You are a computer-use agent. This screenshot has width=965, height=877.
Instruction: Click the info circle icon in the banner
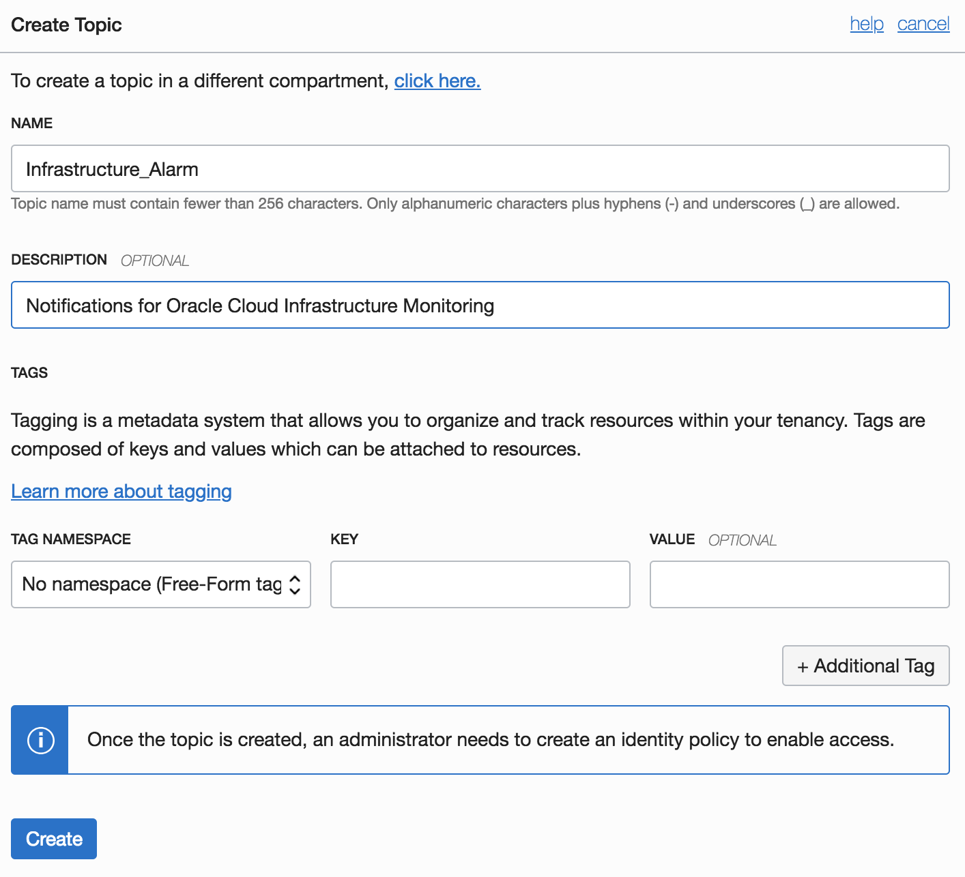[40, 740]
